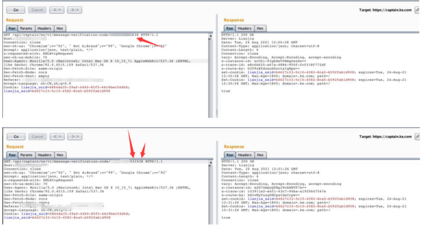This screenshot has height=232, width=432.
Task: Click Content-Type line in top Response
Action: pyautogui.click(x=270, y=46)
